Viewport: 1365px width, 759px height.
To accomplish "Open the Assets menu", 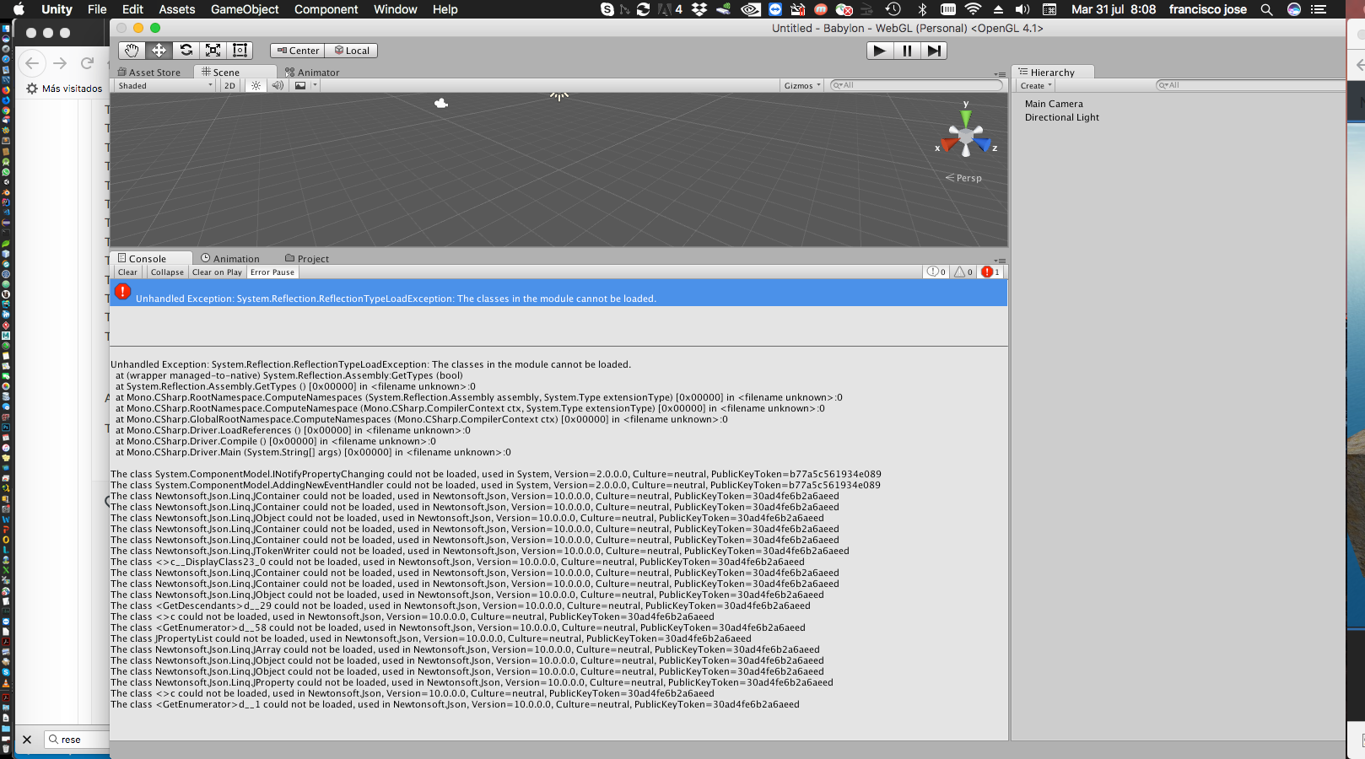I will 177,9.
